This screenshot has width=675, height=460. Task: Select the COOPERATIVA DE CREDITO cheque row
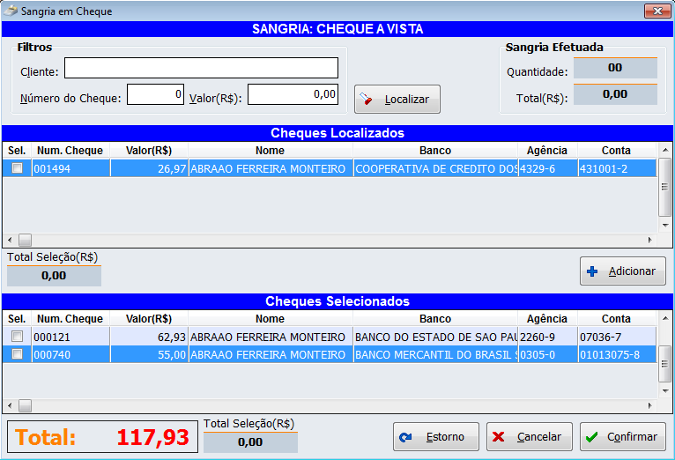(x=435, y=168)
